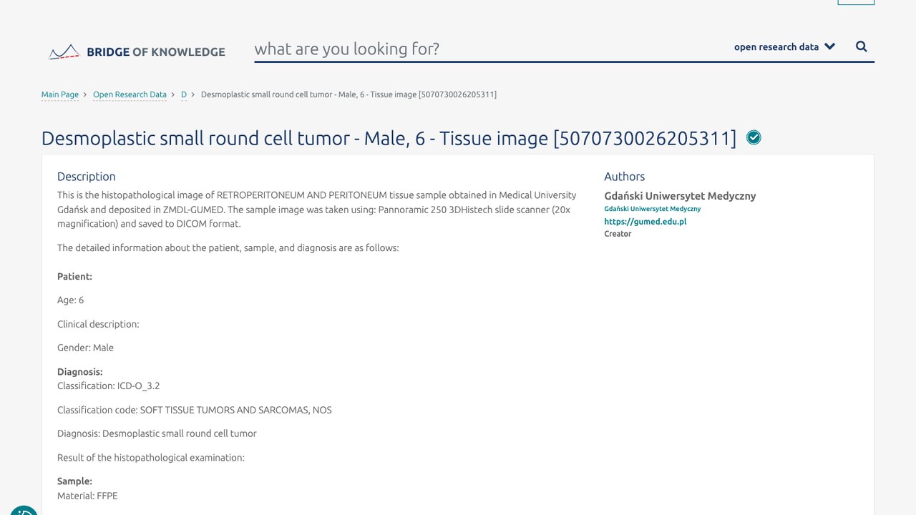
Task: Click the outlined button at the top-right edge
Action: pos(856,2)
